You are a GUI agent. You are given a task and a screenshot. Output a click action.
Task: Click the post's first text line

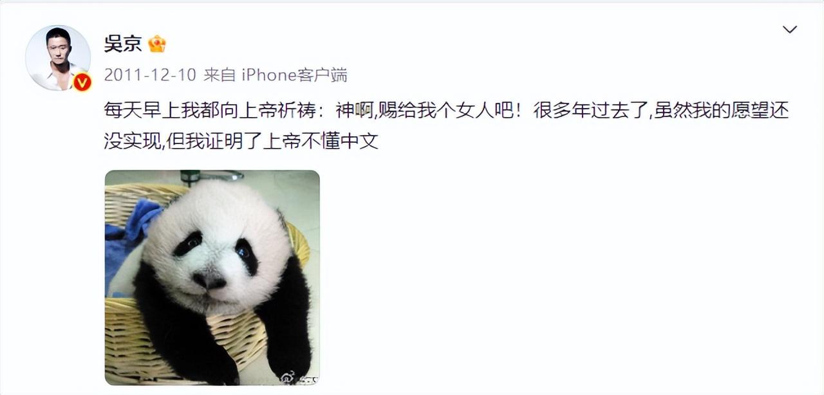[446, 111]
